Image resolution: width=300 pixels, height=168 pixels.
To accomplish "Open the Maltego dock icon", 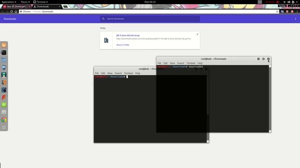I will point(4,90).
